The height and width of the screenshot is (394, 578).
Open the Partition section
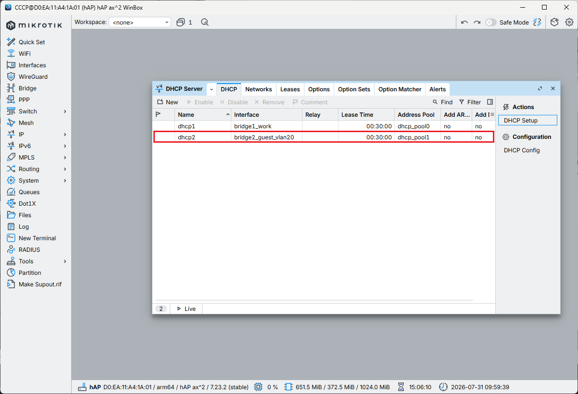30,272
